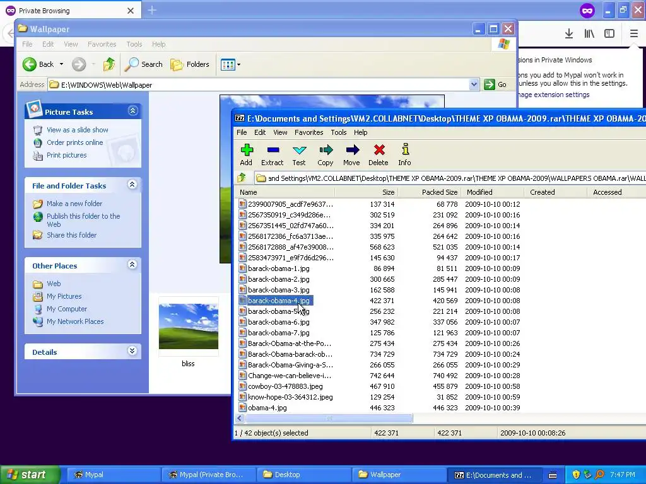The image size is (646, 484).
Task: Click the Start button
Action: click(29, 475)
